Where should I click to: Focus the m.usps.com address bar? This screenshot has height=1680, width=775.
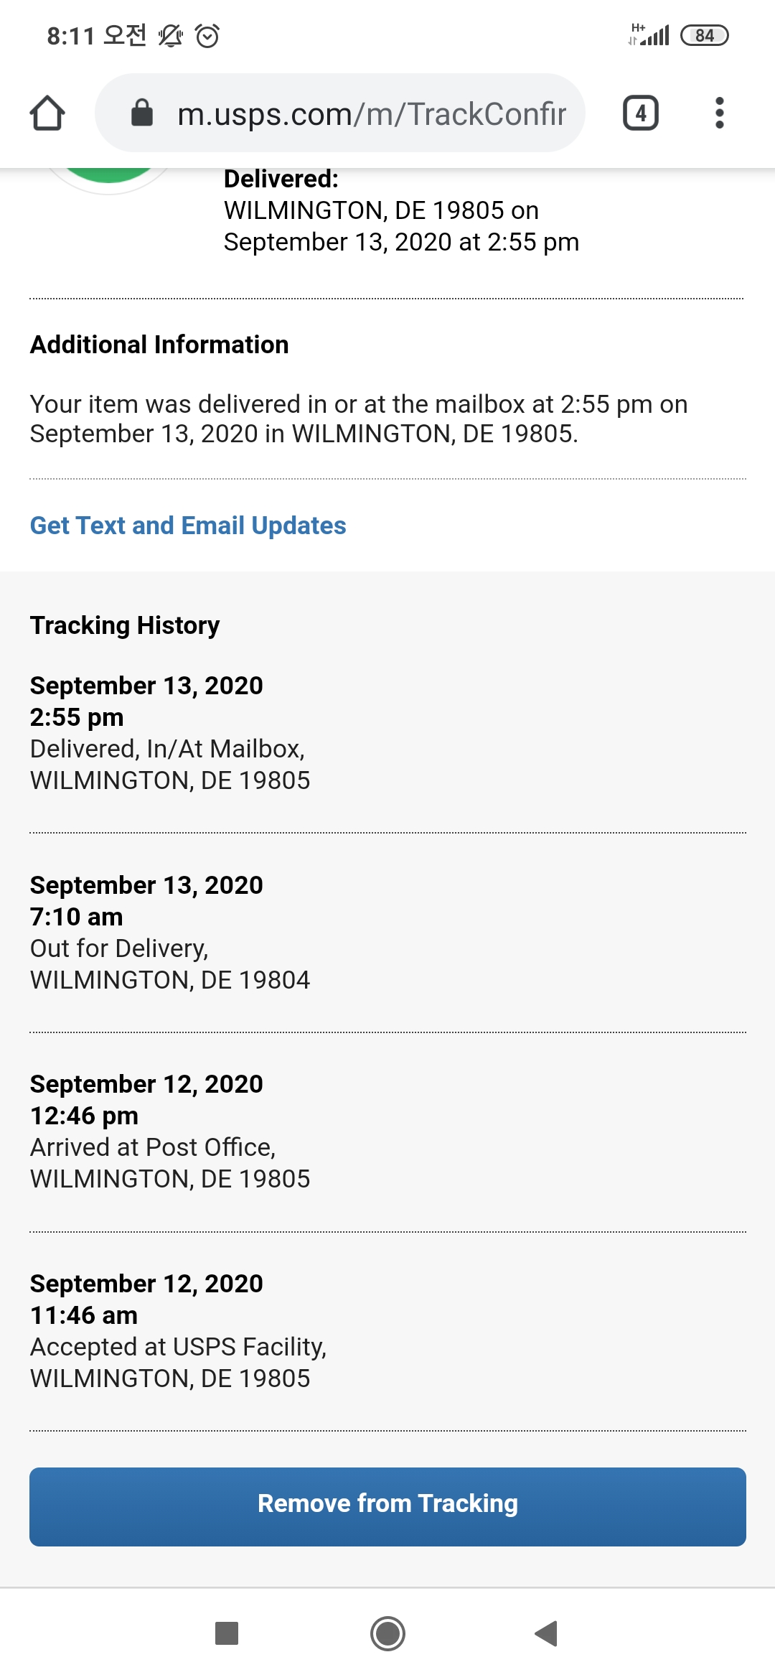pyautogui.click(x=371, y=113)
